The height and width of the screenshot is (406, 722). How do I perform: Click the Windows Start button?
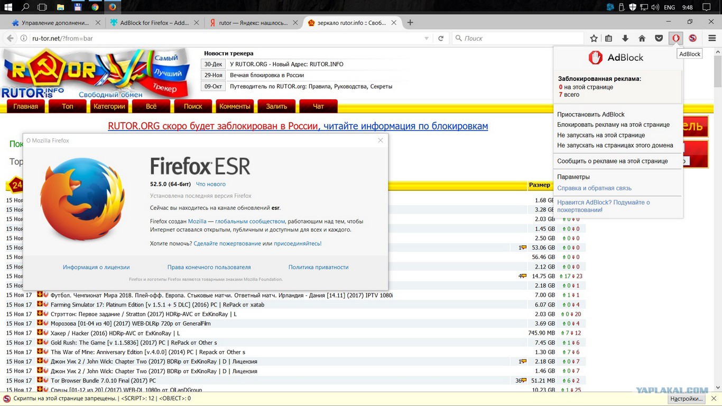coord(8,7)
